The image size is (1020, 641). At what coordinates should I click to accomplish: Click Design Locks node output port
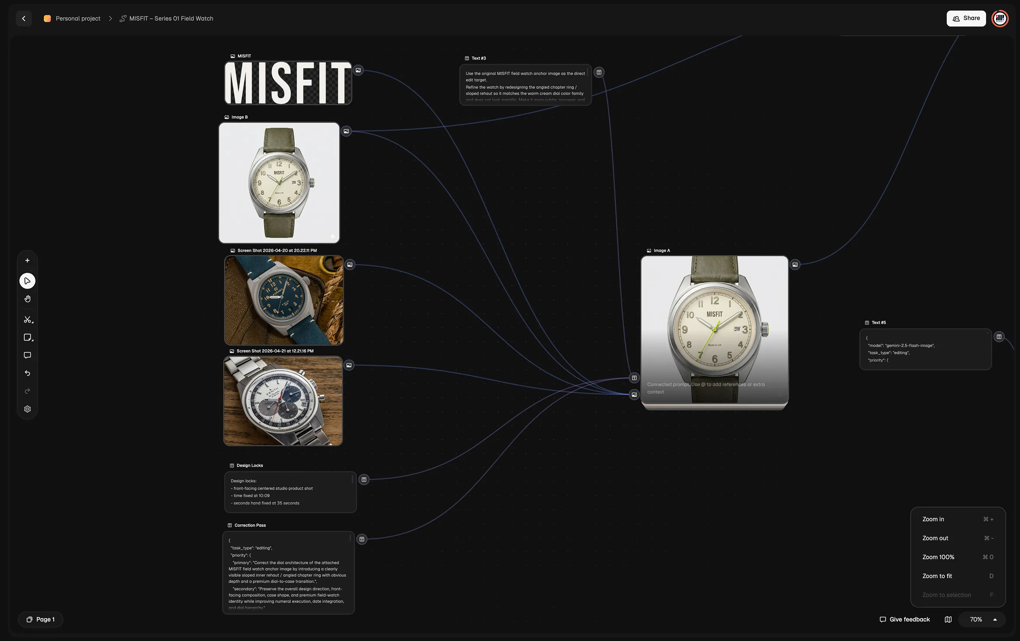pyautogui.click(x=364, y=480)
